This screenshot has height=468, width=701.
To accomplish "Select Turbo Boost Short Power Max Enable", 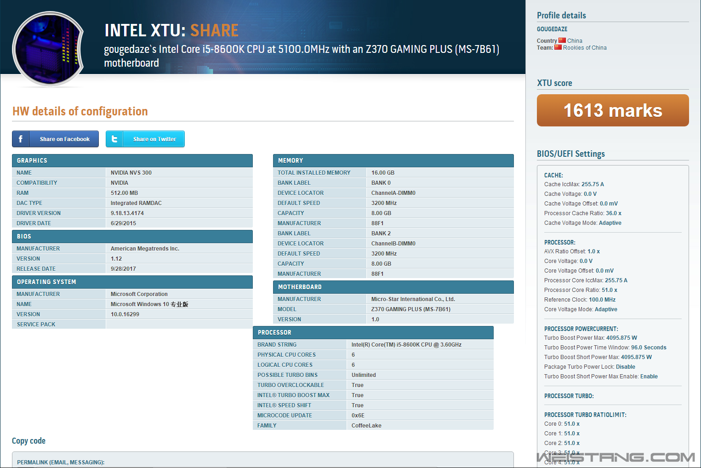I will [x=601, y=377].
